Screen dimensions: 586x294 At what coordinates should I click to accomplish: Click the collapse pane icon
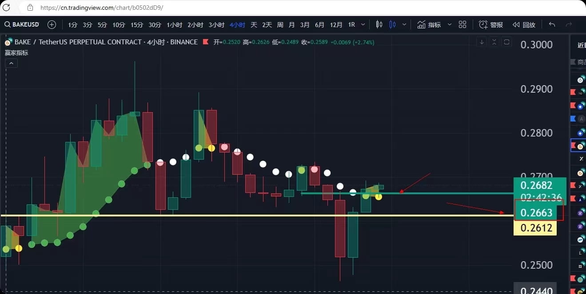pos(494,43)
